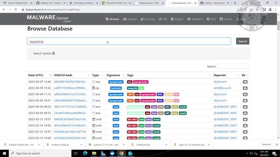Screen dimensions: 280x157
Task: Open the API menu item
Action: point(163,19)
